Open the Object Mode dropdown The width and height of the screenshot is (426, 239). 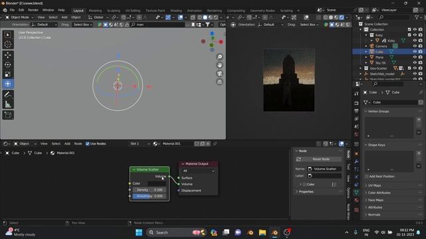tap(19, 17)
